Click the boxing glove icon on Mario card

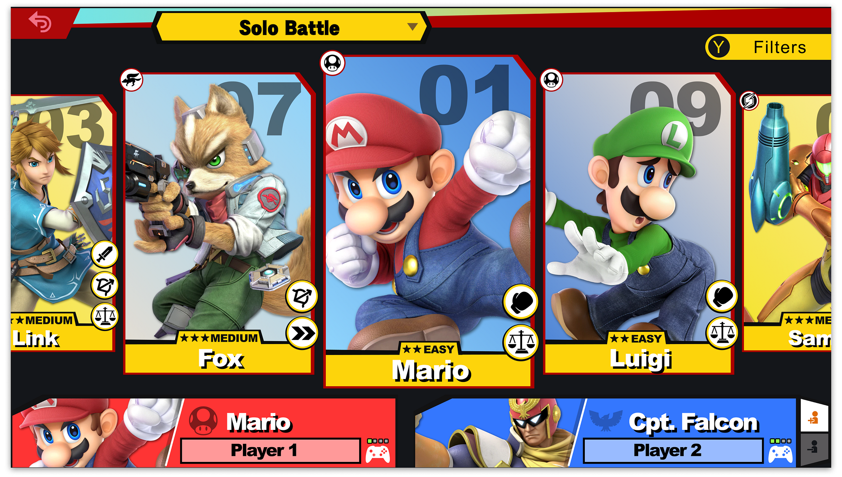coord(521,302)
